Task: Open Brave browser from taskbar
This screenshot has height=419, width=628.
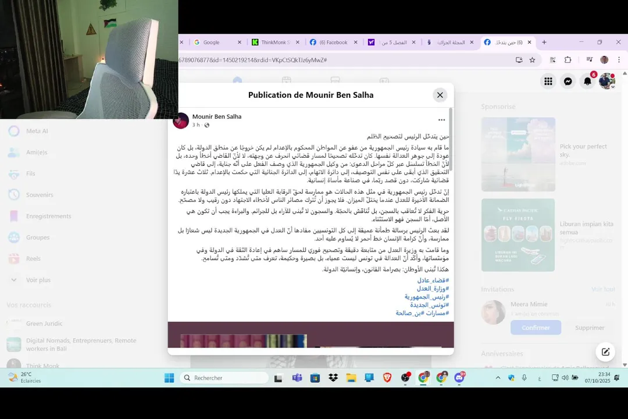Action: (387, 378)
